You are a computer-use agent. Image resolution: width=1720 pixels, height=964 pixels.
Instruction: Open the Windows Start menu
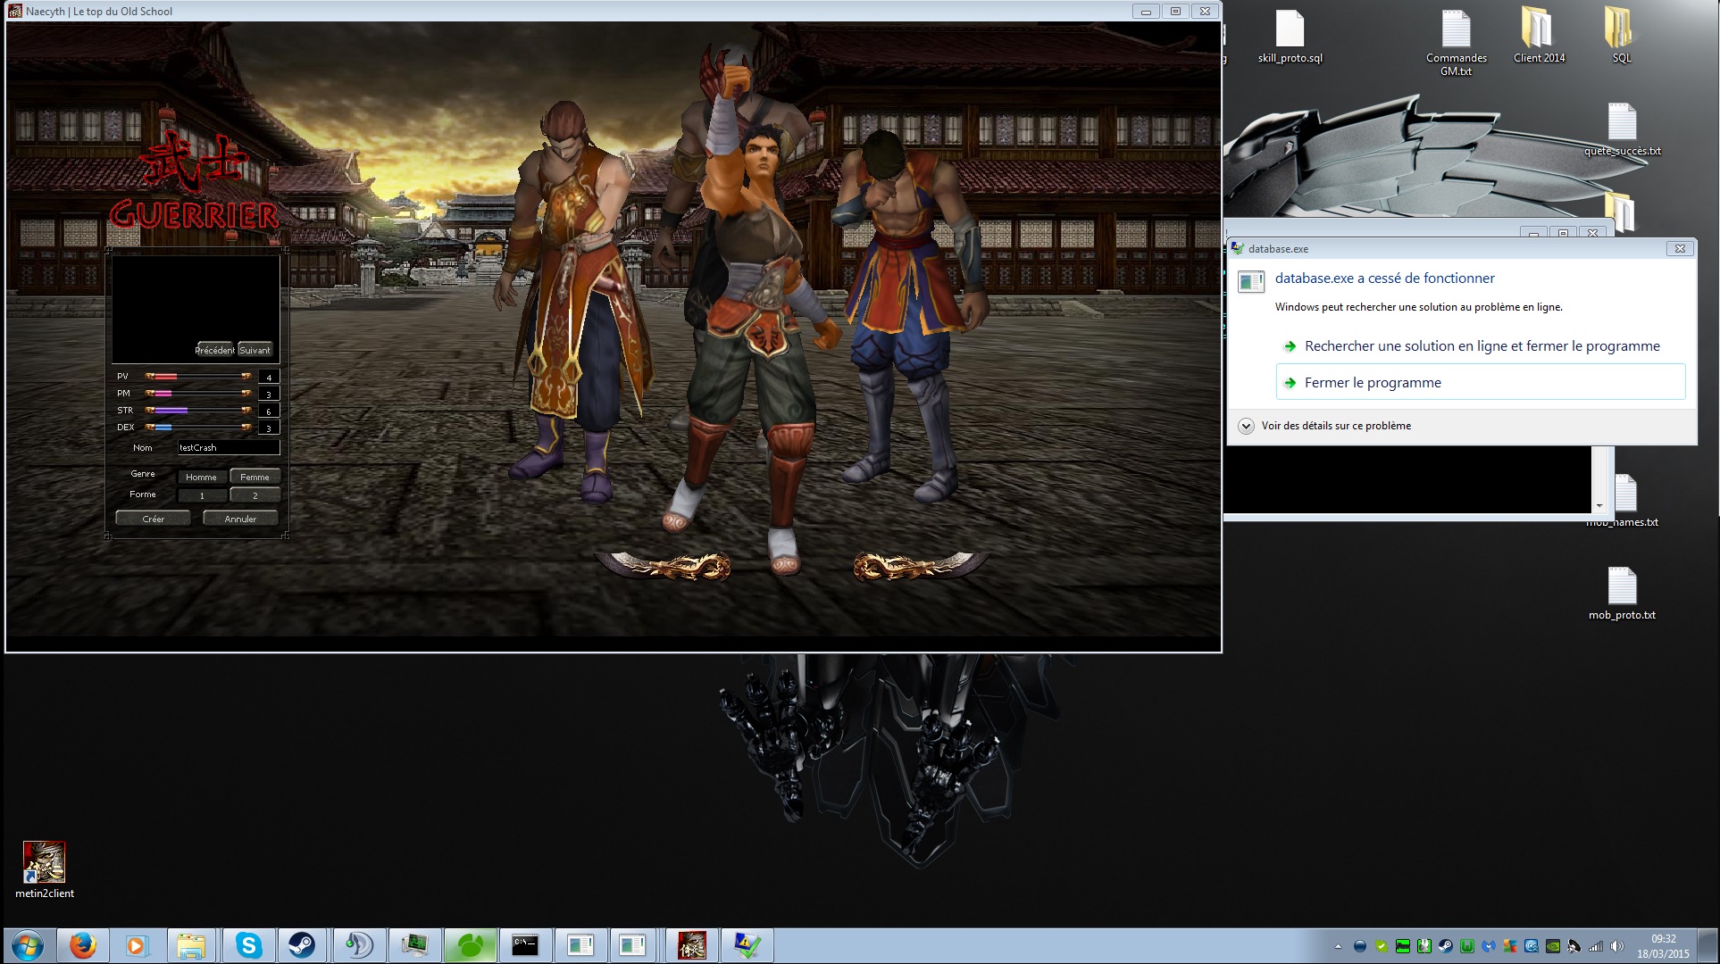pyautogui.click(x=26, y=945)
